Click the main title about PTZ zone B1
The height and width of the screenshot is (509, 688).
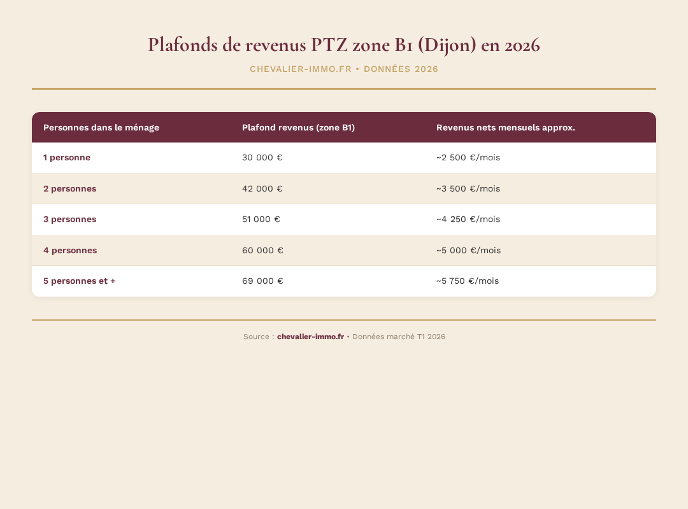coord(344,45)
